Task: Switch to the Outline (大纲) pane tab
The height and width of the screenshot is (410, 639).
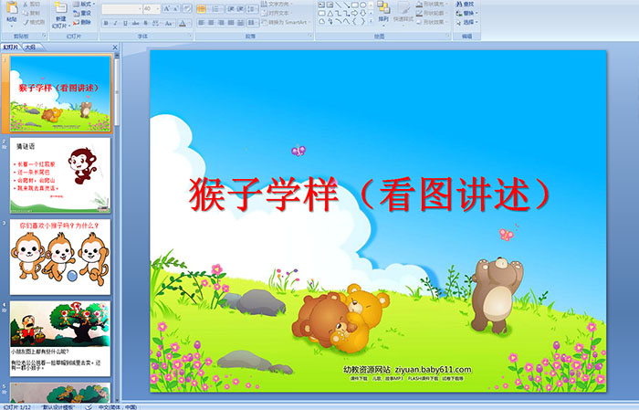Action: 30,47
